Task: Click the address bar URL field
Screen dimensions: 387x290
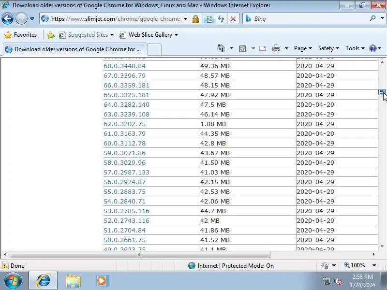Action: coord(115,19)
